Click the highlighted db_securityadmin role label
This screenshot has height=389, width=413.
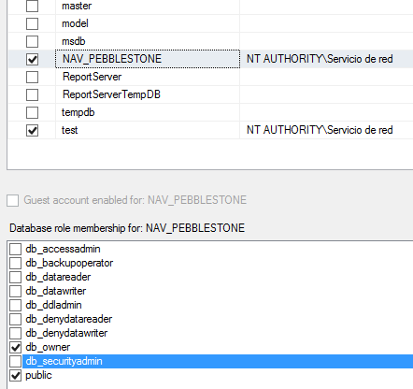pos(64,361)
